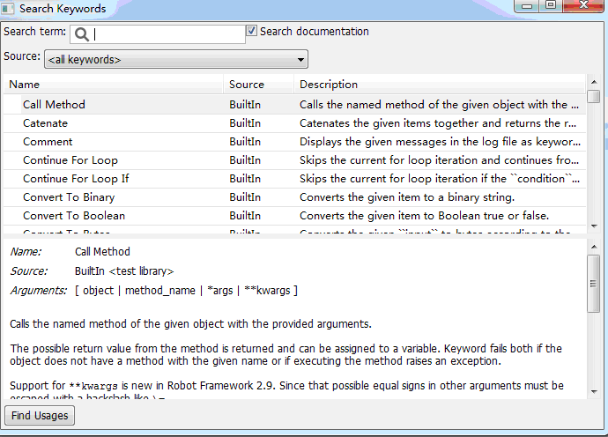
Task: Click description 'Converts the given item to a binary string.'
Action: coord(407,197)
